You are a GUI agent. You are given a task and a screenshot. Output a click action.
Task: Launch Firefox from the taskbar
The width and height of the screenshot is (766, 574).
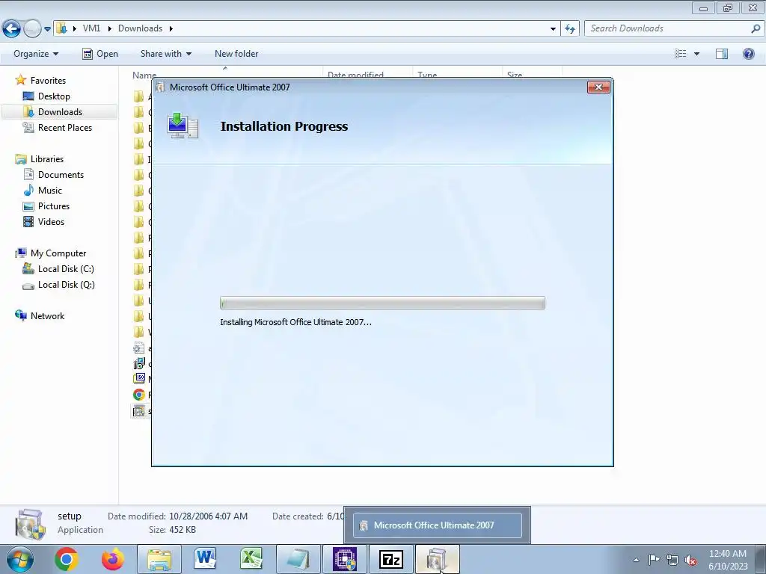[113, 559]
